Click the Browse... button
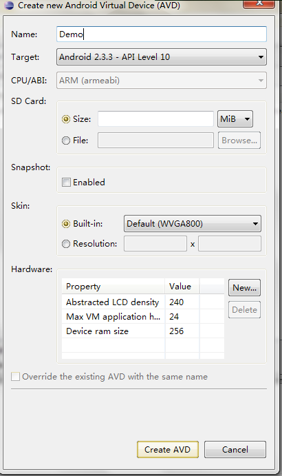 pyautogui.click(x=239, y=141)
